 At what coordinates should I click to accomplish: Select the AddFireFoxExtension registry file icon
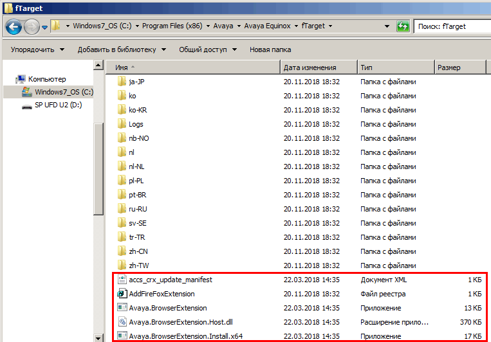tap(121, 294)
